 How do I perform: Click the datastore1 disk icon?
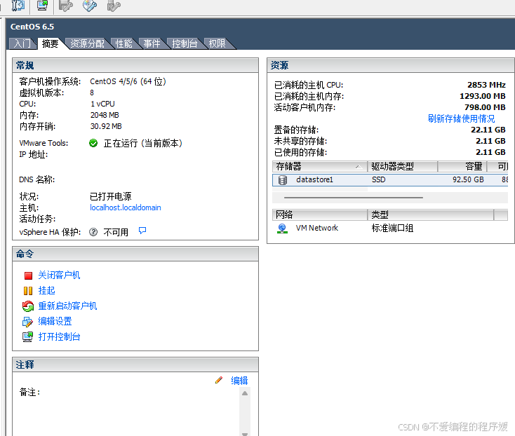tap(283, 179)
